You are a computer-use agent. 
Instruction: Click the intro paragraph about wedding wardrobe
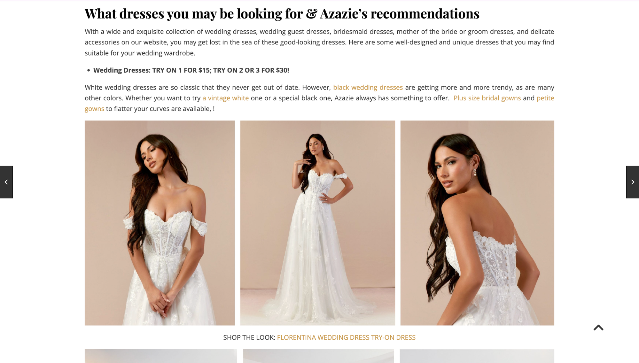[x=319, y=42]
